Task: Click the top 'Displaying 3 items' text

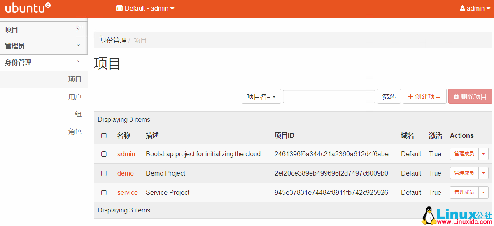Action: (x=124, y=119)
